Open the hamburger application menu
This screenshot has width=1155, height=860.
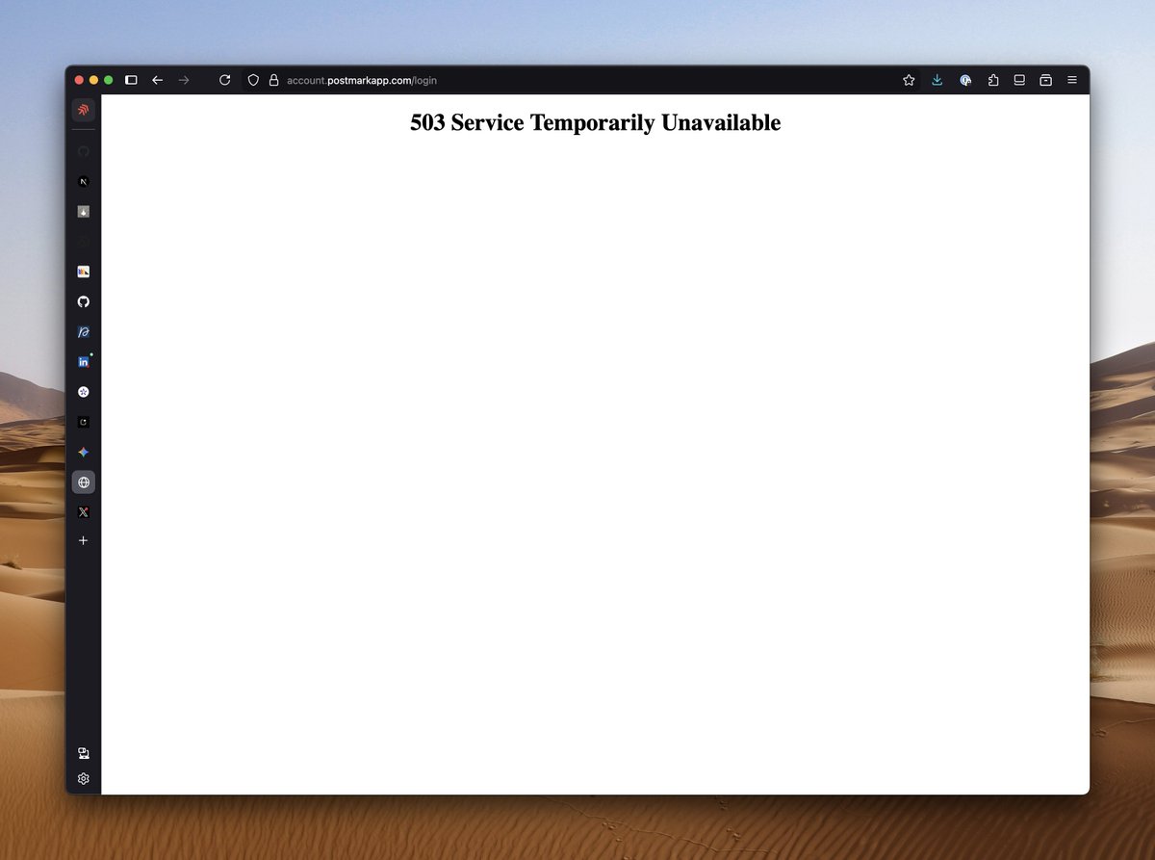coord(1072,81)
